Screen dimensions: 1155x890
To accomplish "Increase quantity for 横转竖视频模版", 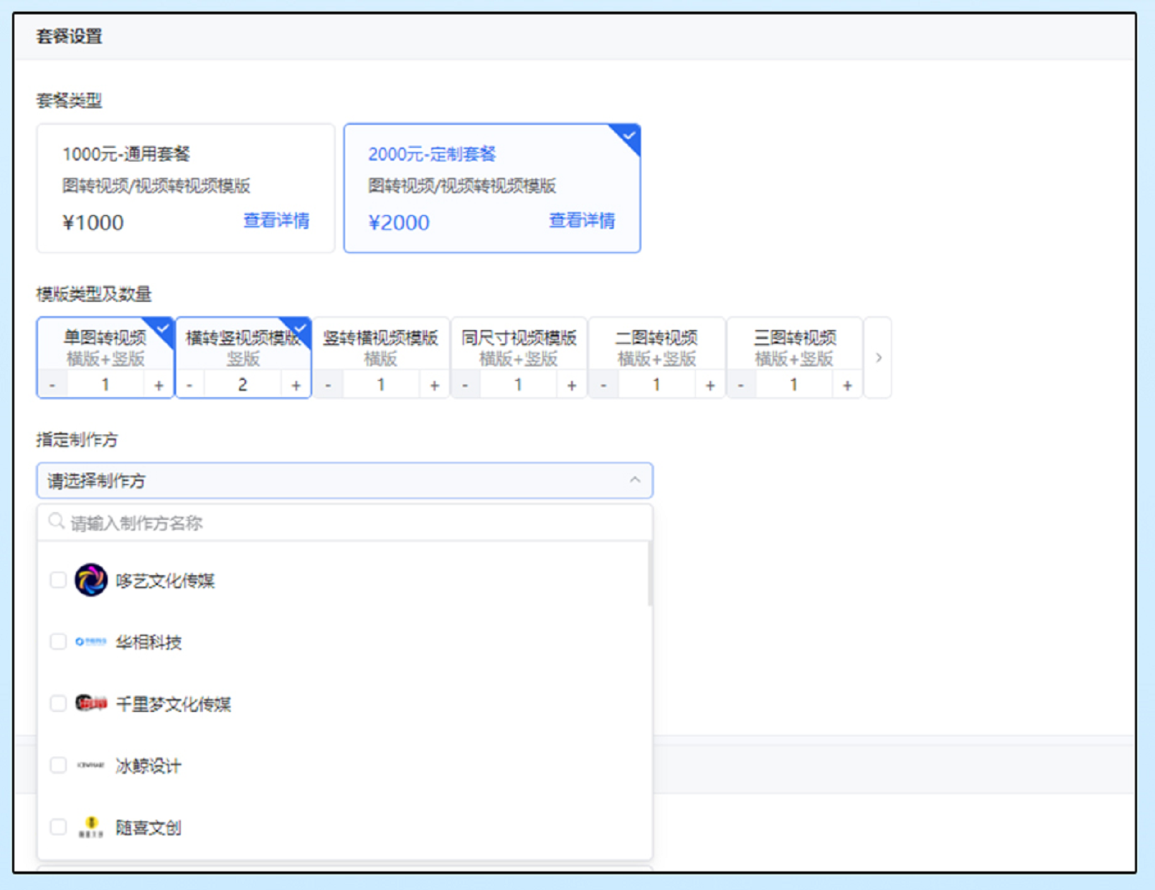I will [296, 385].
